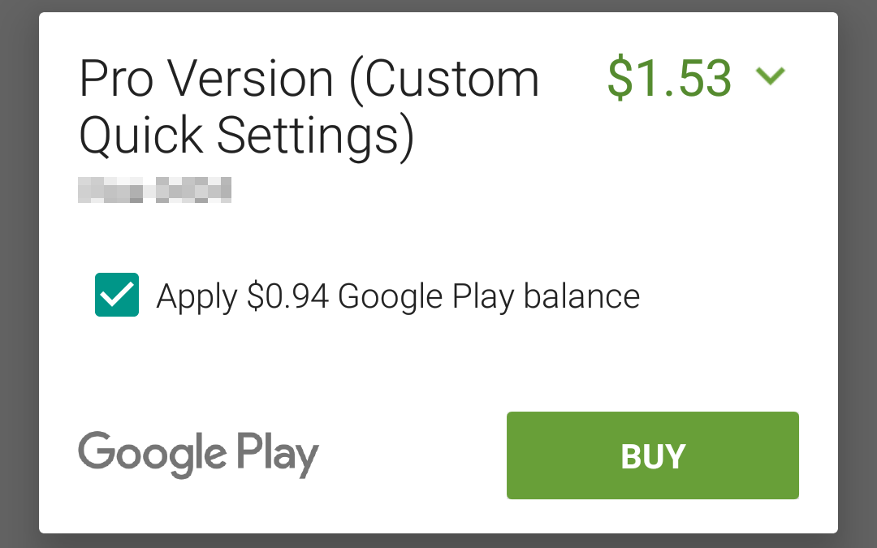Image resolution: width=877 pixels, height=548 pixels.
Task: Select the Pro Version (Custom Quick Settings) title
Action: pyautogui.click(x=309, y=107)
